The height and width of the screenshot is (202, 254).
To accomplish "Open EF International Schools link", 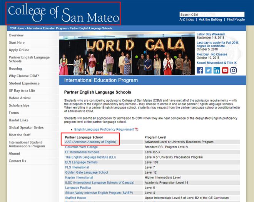I will pyautogui.click(x=82, y=152).
